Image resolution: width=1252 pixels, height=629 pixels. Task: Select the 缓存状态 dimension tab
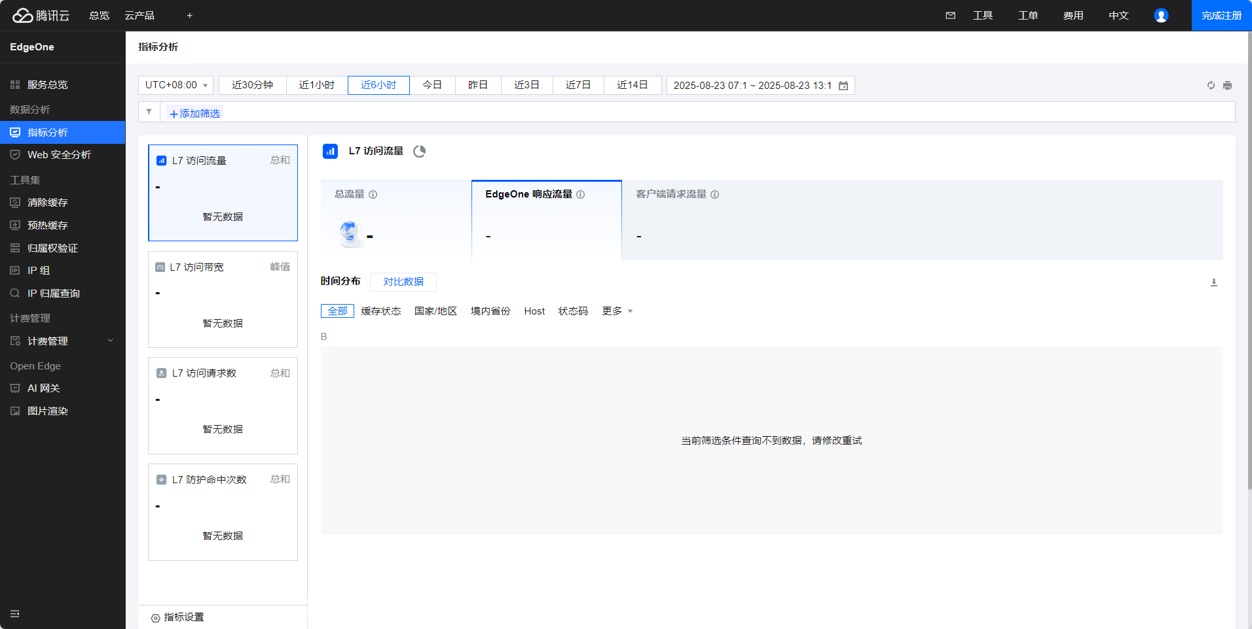tap(381, 311)
